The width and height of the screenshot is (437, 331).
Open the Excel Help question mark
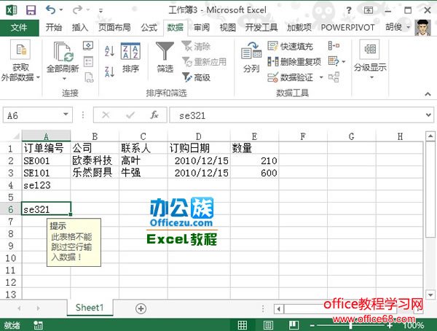(x=348, y=11)
